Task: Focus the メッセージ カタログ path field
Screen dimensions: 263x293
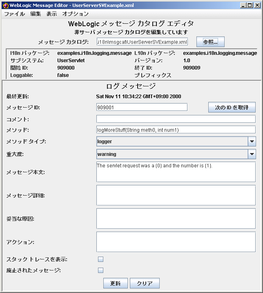Action: pyautogui.click(x=142, y=42)
